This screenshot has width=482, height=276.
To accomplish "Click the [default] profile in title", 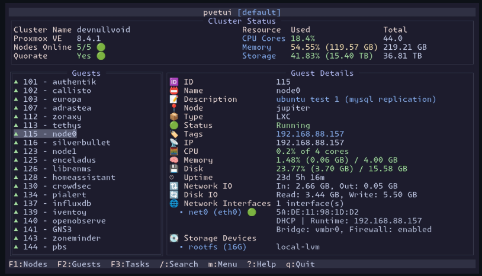I will click(259, 12).
